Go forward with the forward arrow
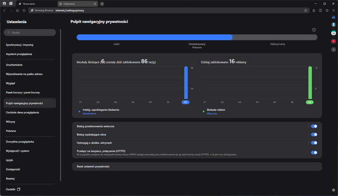 (11, 11)
